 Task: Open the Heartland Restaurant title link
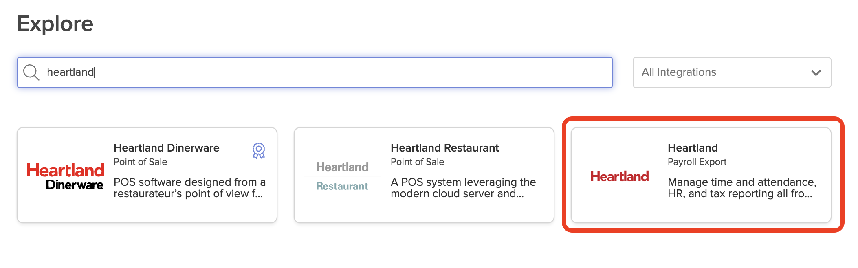[444, 148]
